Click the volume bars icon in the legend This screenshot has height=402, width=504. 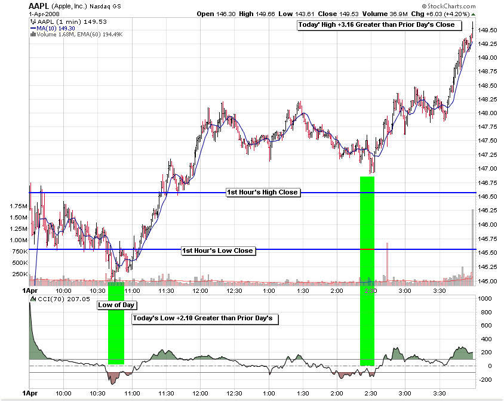tap(33, 35)
